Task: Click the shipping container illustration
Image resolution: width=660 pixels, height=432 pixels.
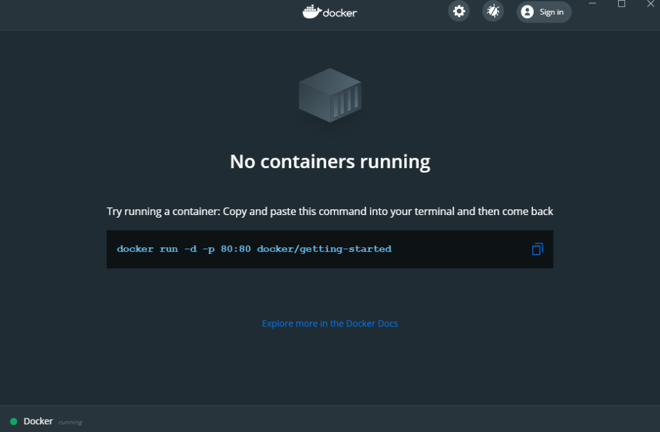Action: (x=329, y=95)
